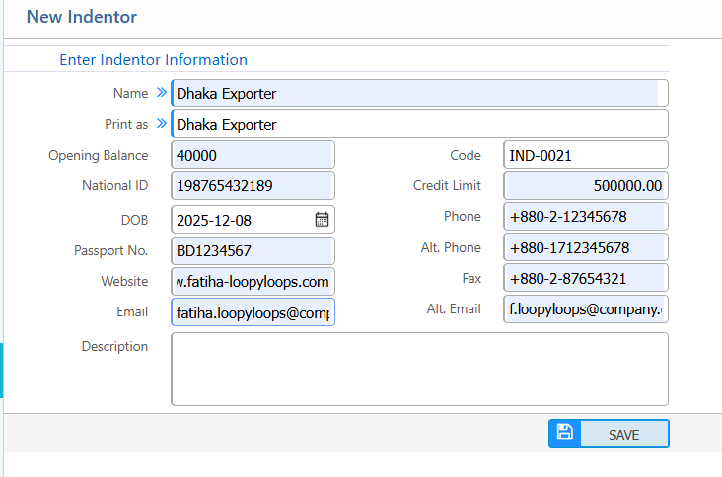Click the empty Description text area
722x477 pixels.
[x=419, y=369]
